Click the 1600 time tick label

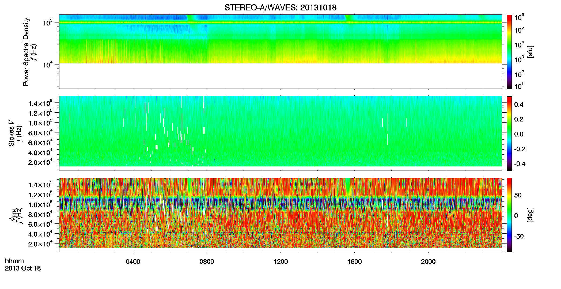coord(355,262)
